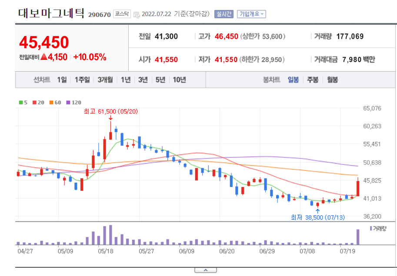Click the 상한가 53,600 text
Screen dimensions: 397x276
[263, 36]
